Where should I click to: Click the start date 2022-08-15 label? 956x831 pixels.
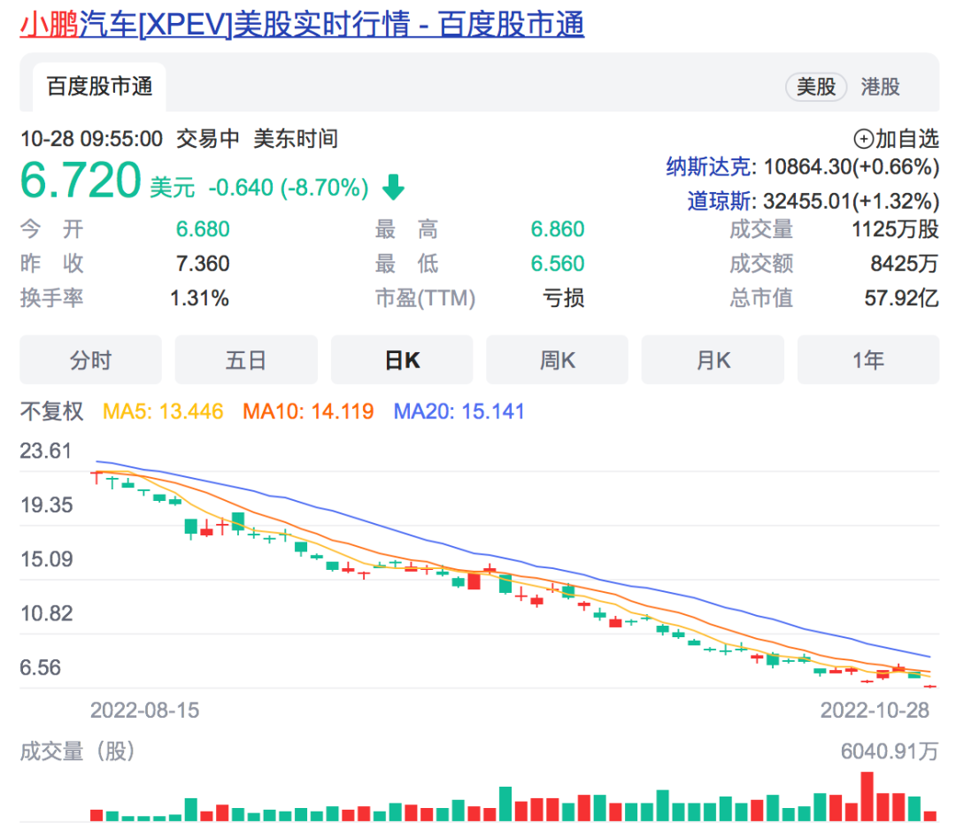pos(144,711)
